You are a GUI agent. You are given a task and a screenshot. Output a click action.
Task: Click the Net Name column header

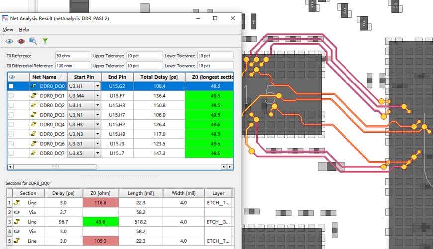pos(44,77)
